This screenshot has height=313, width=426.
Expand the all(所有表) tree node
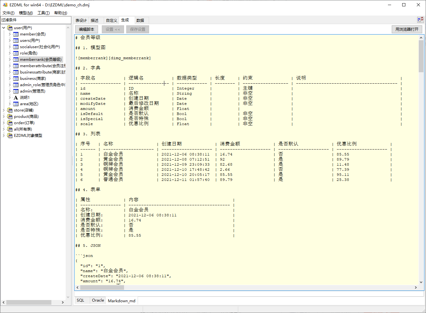[x=4, y=129]
